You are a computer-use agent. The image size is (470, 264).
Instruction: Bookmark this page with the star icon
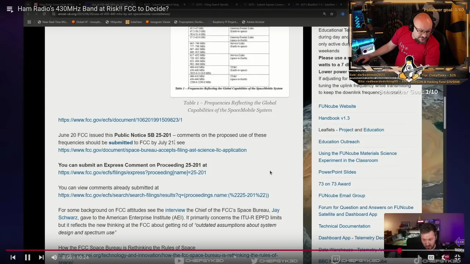click(332, 14)
